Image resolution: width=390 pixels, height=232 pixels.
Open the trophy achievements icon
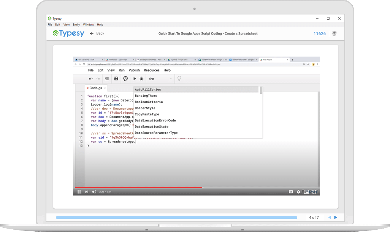click(x=334, y=33)
